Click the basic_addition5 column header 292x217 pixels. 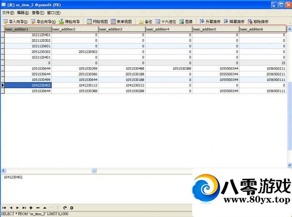[215, 29]
